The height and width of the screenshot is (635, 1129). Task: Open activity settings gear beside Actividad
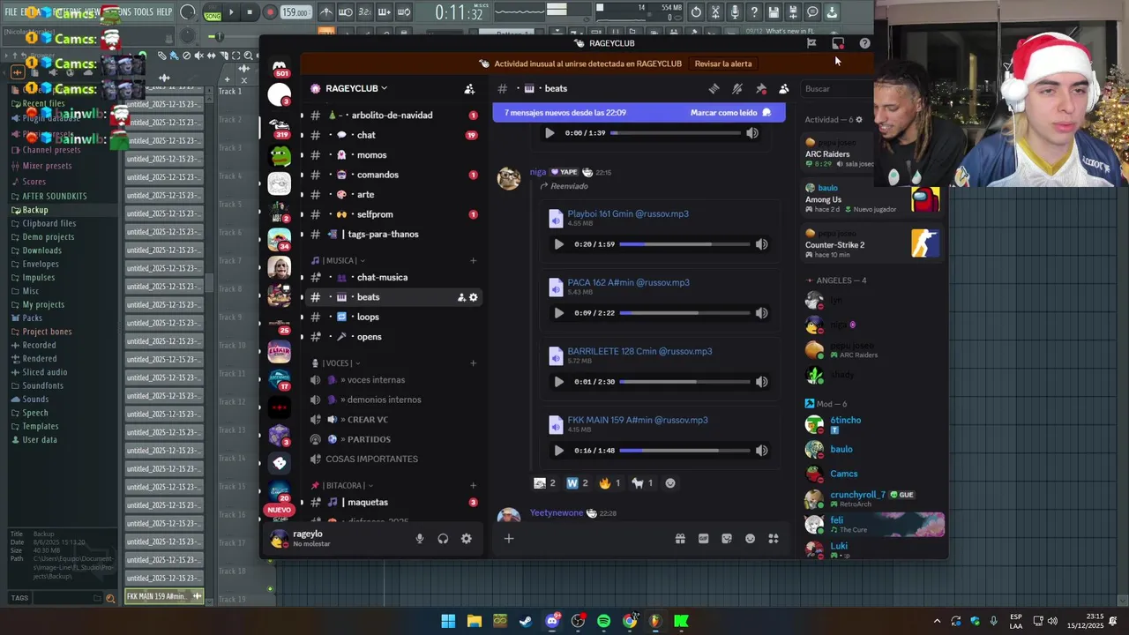(859, 119)
